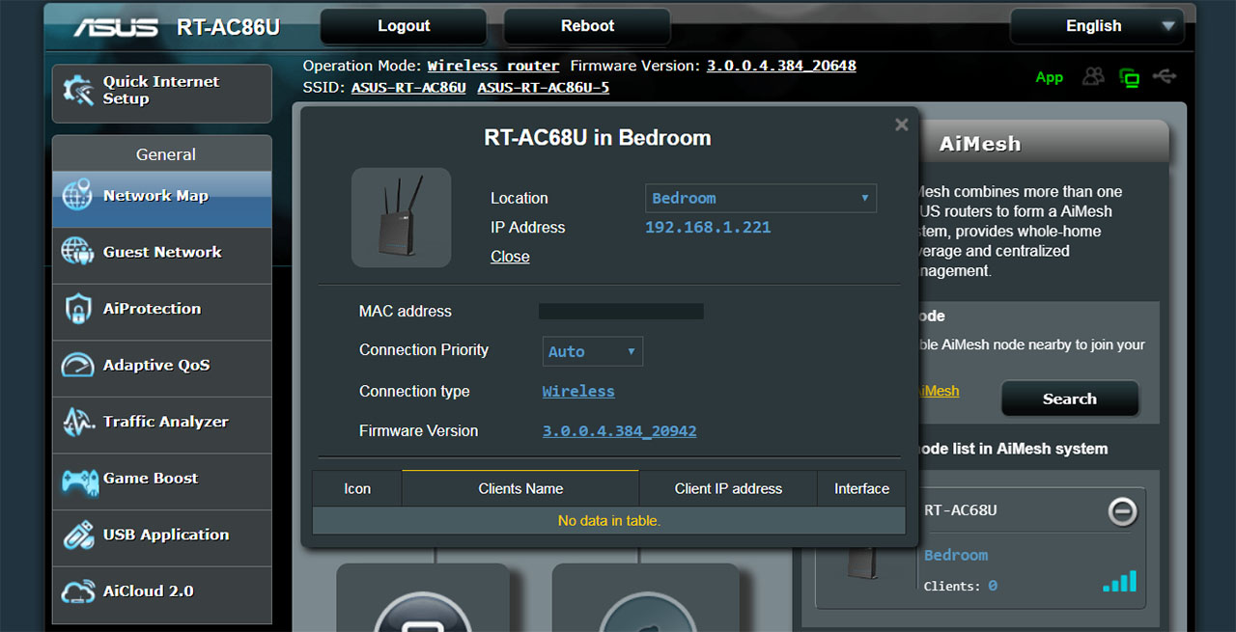Image resolution: width=1236 pixels, height=632 pixels.
Task: Click the signal strength bars for Bedroom node
Action: pyautogui.click(x=1120, y=581)
